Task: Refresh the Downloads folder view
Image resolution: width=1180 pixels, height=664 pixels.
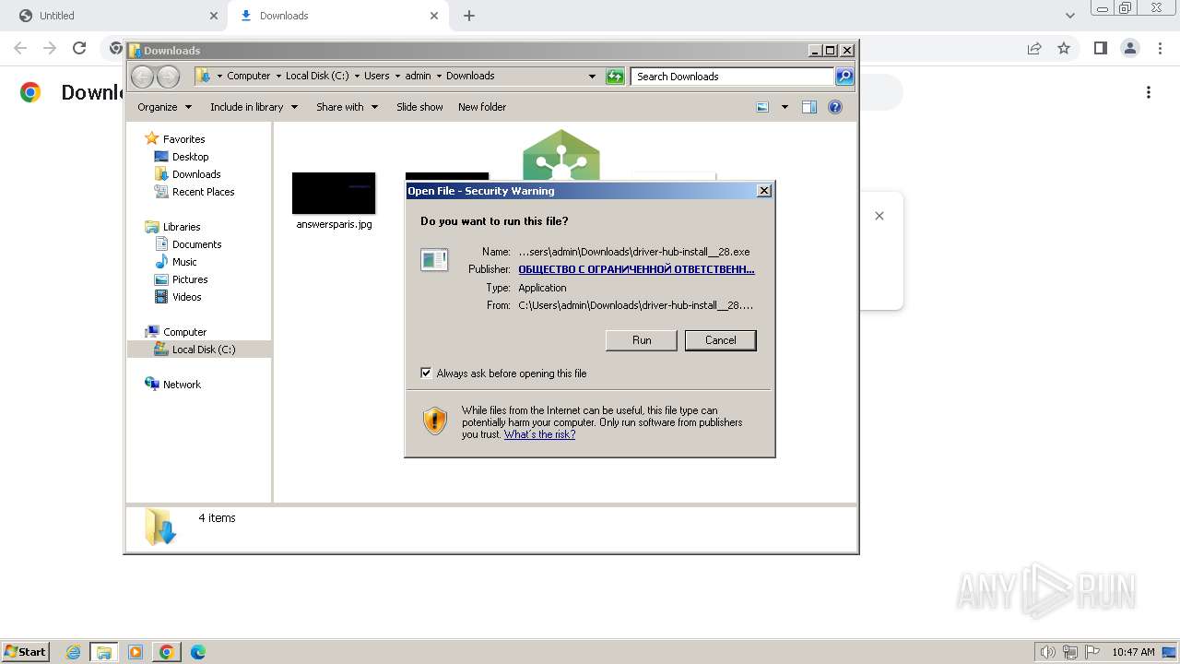Action: click(x=615, y=77)
